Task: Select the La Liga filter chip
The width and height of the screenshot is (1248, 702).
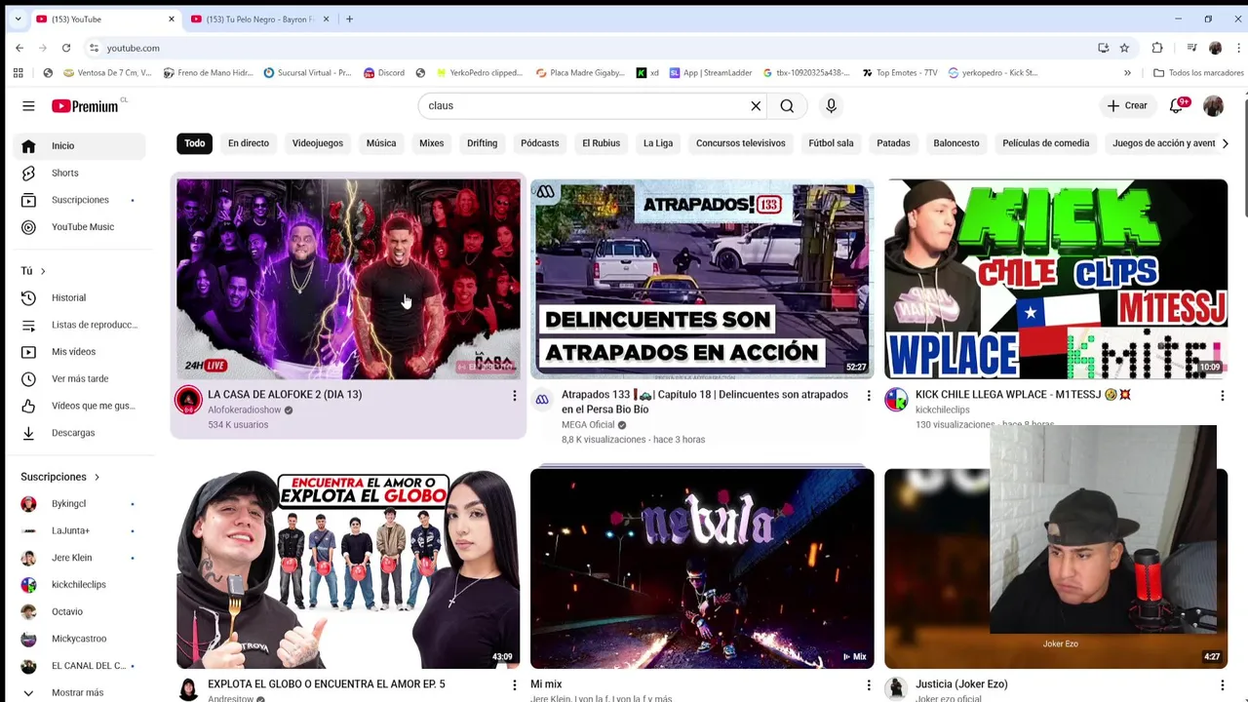Action: click(658, 143)
